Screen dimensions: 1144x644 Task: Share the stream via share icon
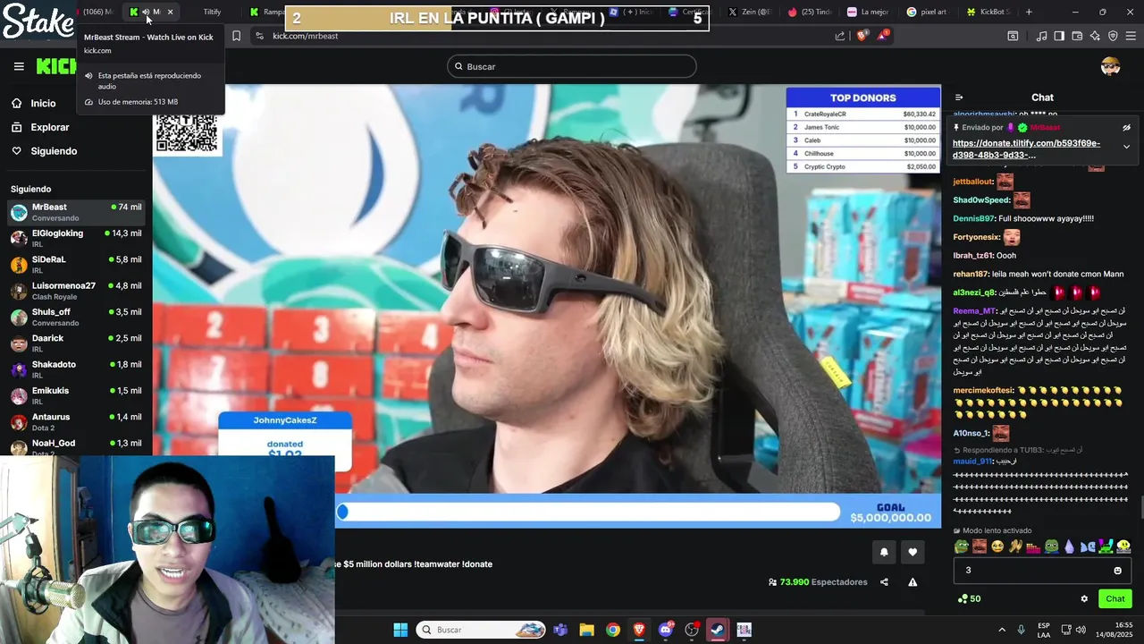(x=884, y=582)
